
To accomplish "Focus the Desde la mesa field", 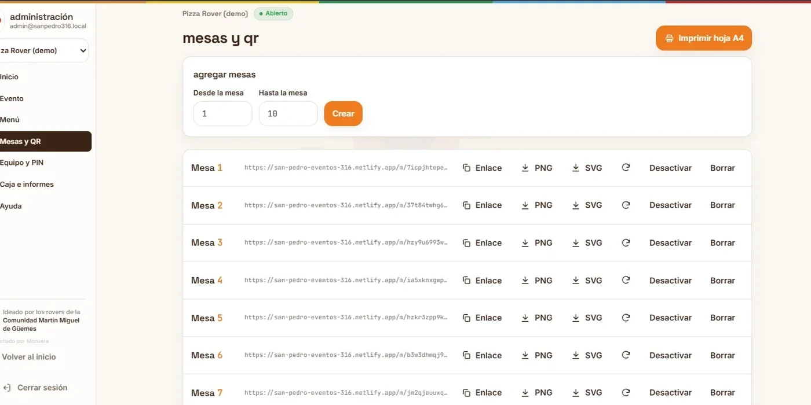I will 223,113.
